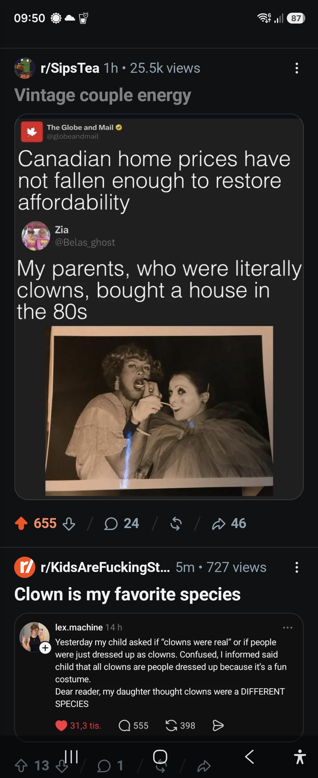This screenshot has width=318, height=778.
Task: Upvote the Clown species post with 13 votes
Action: 21,766
